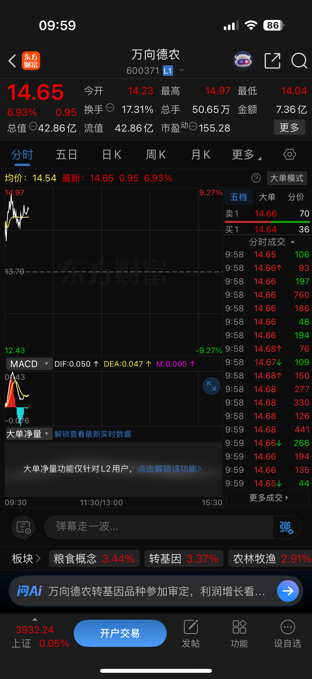
Task: Open the MACD indicator dropdown
Action: 29,364
